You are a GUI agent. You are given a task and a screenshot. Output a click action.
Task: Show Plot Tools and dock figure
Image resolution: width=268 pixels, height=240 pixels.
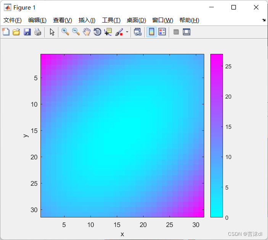point(186,32)
